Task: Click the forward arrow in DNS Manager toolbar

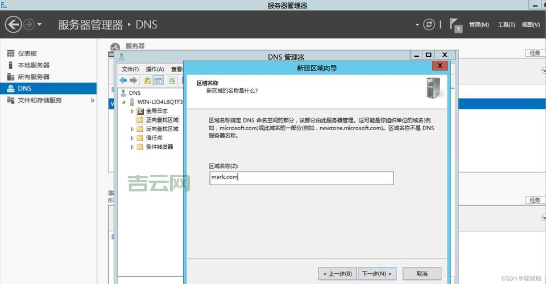Action: (133, 81)
